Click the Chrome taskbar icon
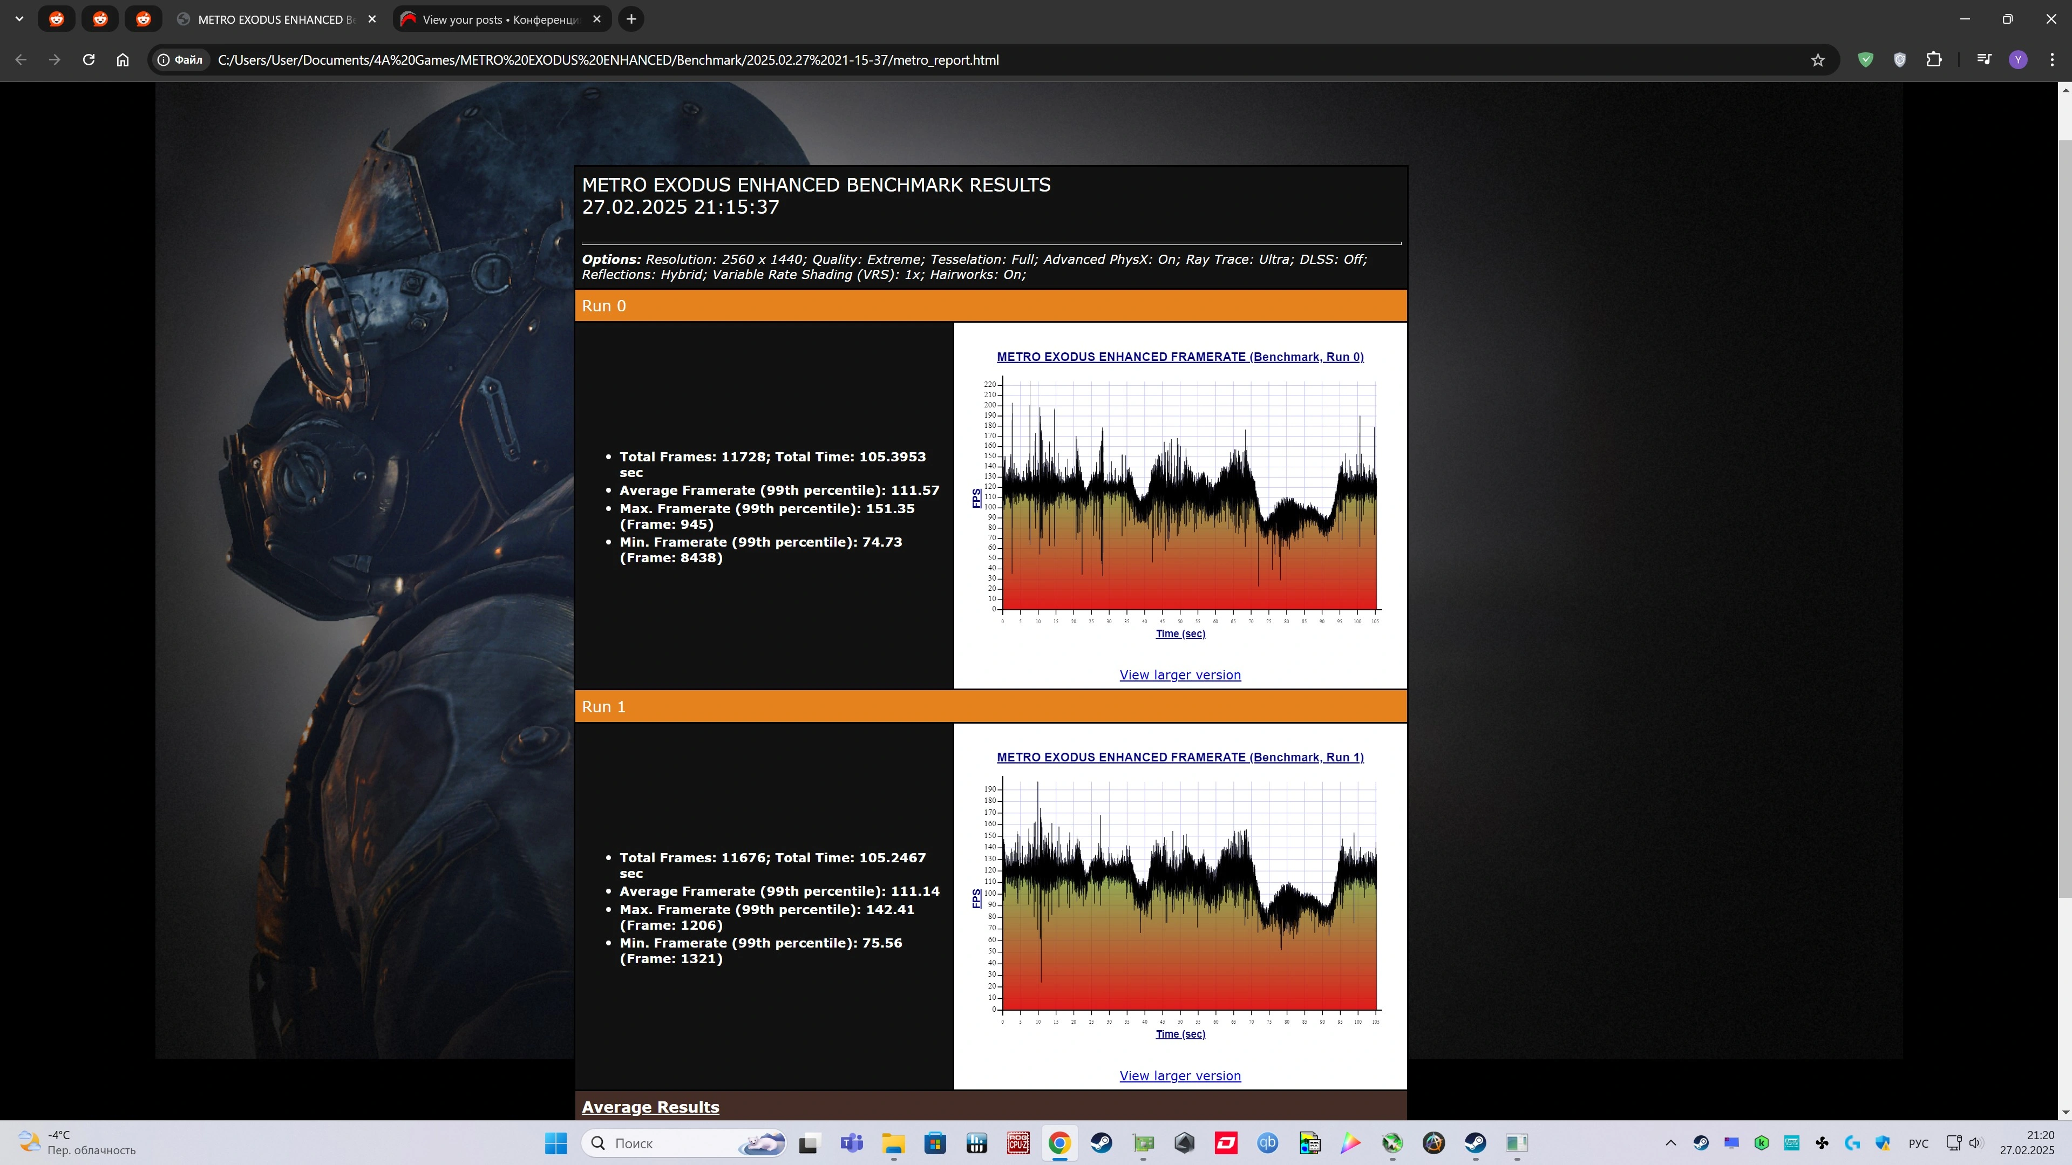 (1059, 1143)
